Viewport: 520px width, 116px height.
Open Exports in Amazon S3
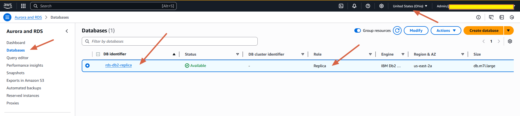(x=25, y=80)
